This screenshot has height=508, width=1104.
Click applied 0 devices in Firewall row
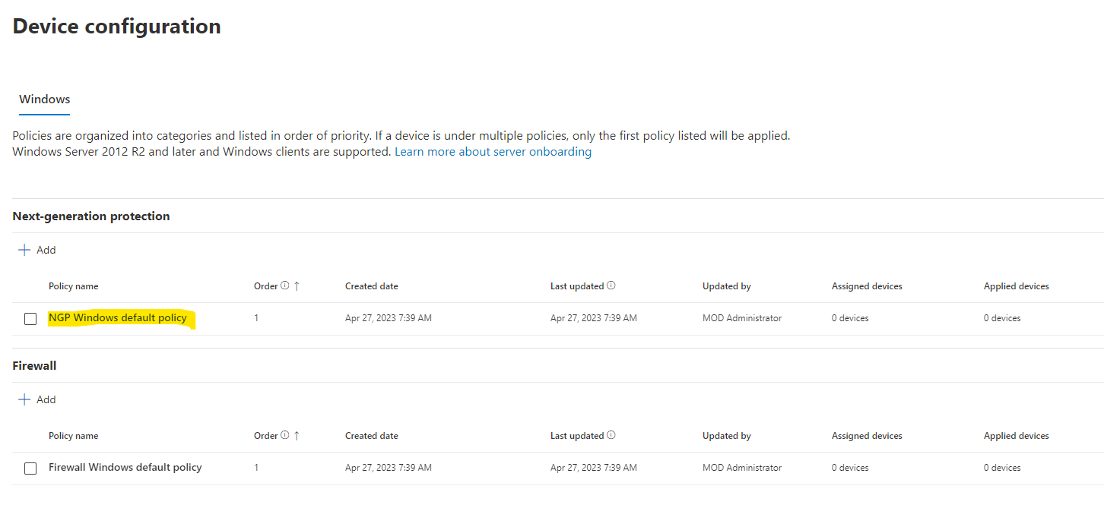point(1002,468)
